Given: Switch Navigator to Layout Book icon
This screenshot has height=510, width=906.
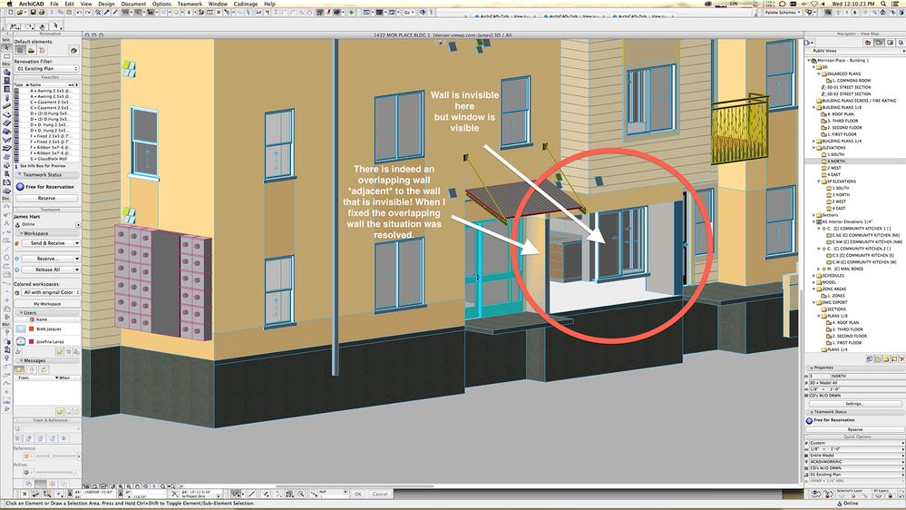Looking at the screenshot, I should (891, 43).
